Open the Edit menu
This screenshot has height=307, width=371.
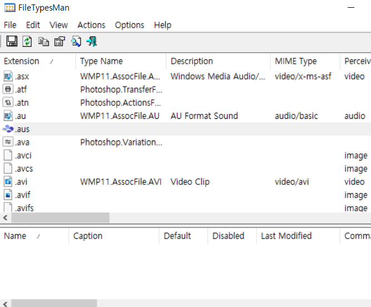click(x=33, y=25)
